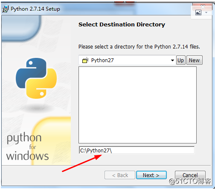The image size is (215, 189).
Task: Create a New folder
Action: (194, 60)
